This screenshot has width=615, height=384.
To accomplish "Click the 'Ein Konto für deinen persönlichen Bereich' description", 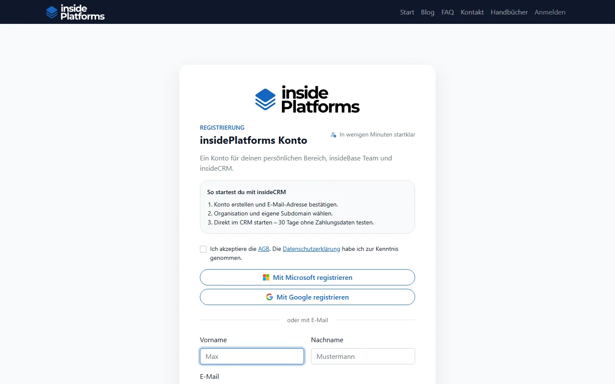I will 296,163.
